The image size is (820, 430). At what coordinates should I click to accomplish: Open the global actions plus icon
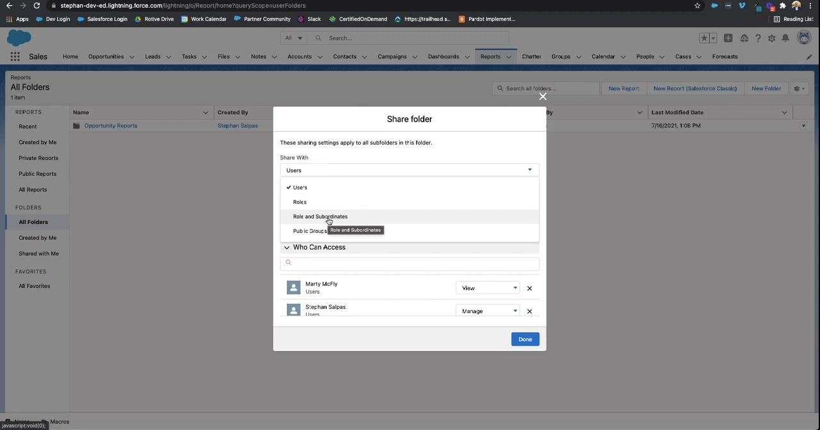(x=728, y=38)
